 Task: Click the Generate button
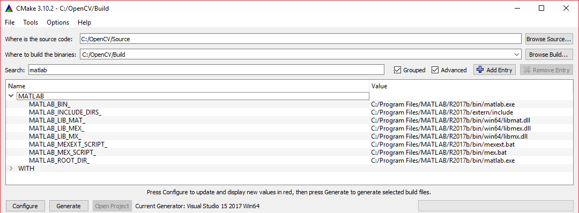point(69,206)
